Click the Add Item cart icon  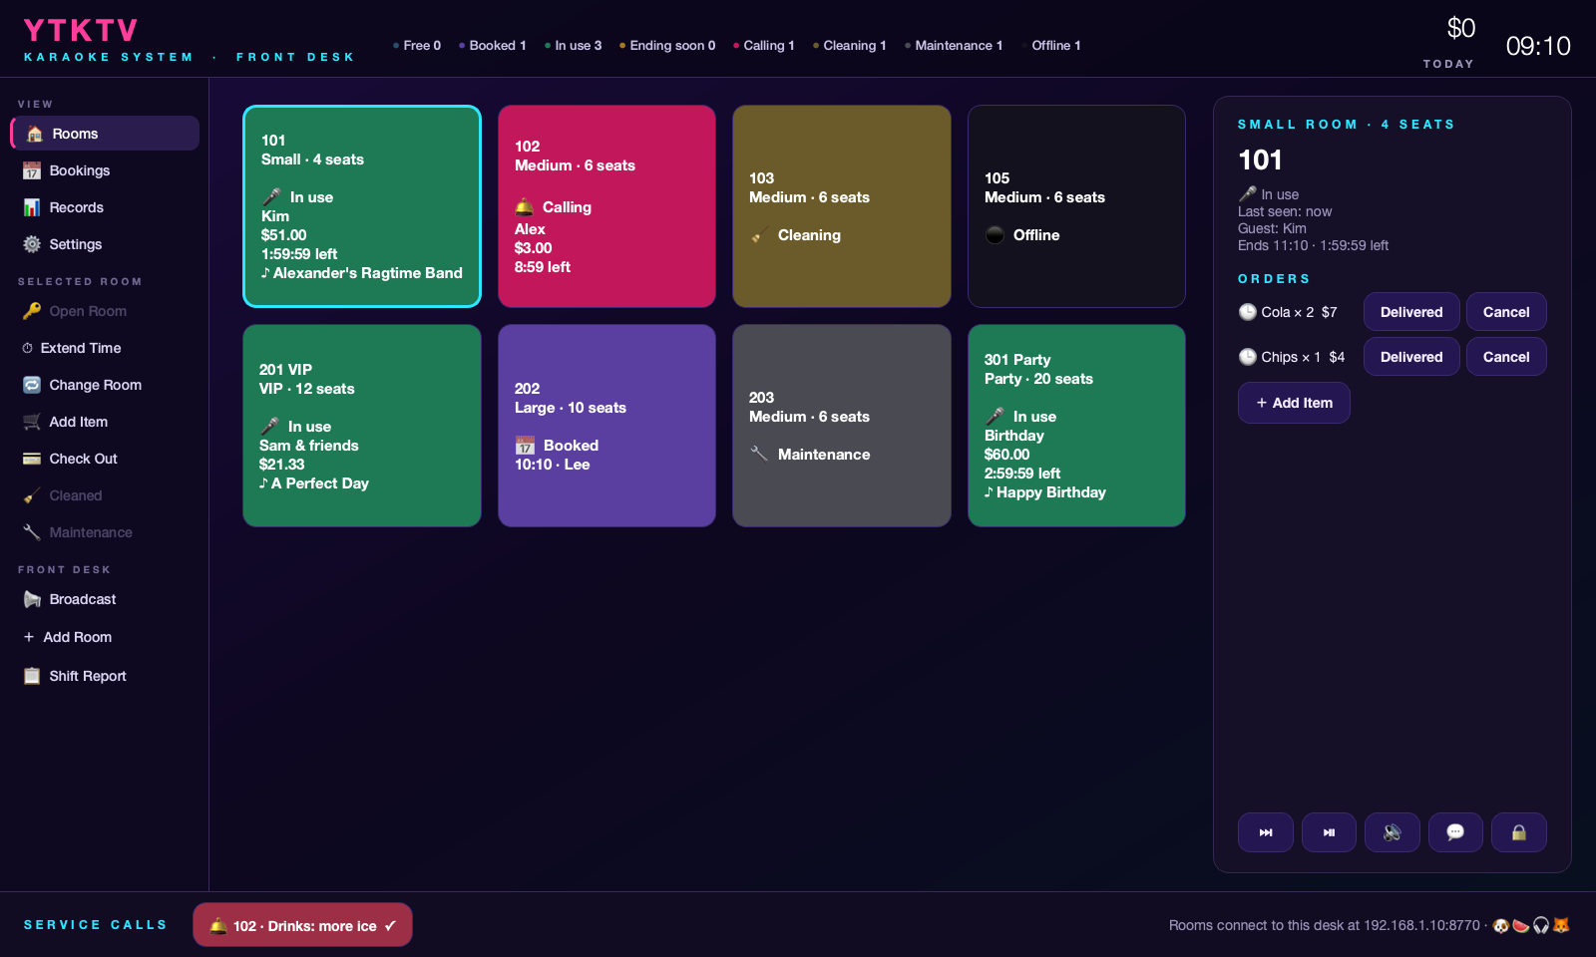[x=32, y=422]
